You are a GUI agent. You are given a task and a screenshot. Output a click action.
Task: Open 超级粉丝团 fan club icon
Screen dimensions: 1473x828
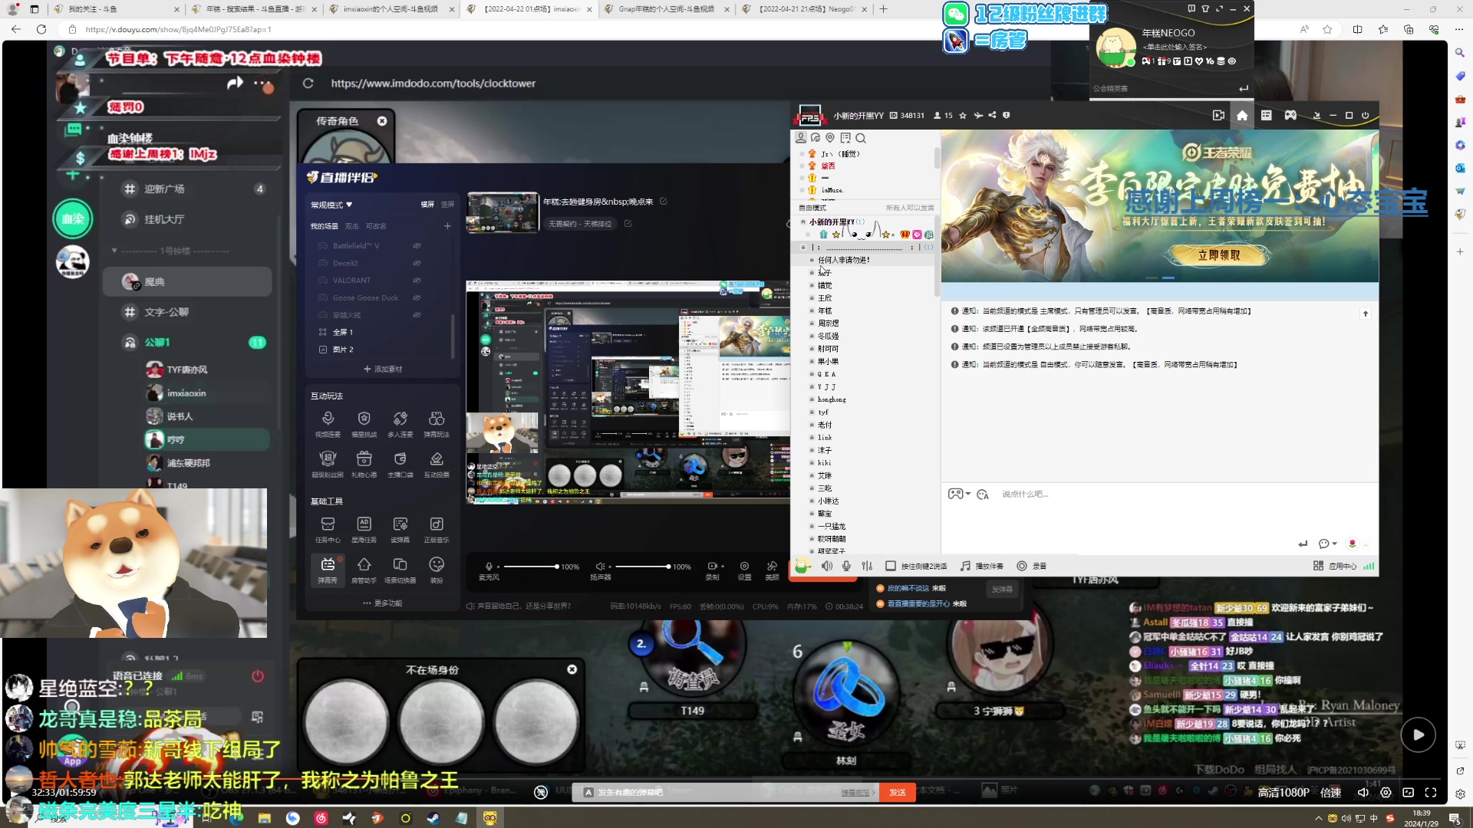328,464
